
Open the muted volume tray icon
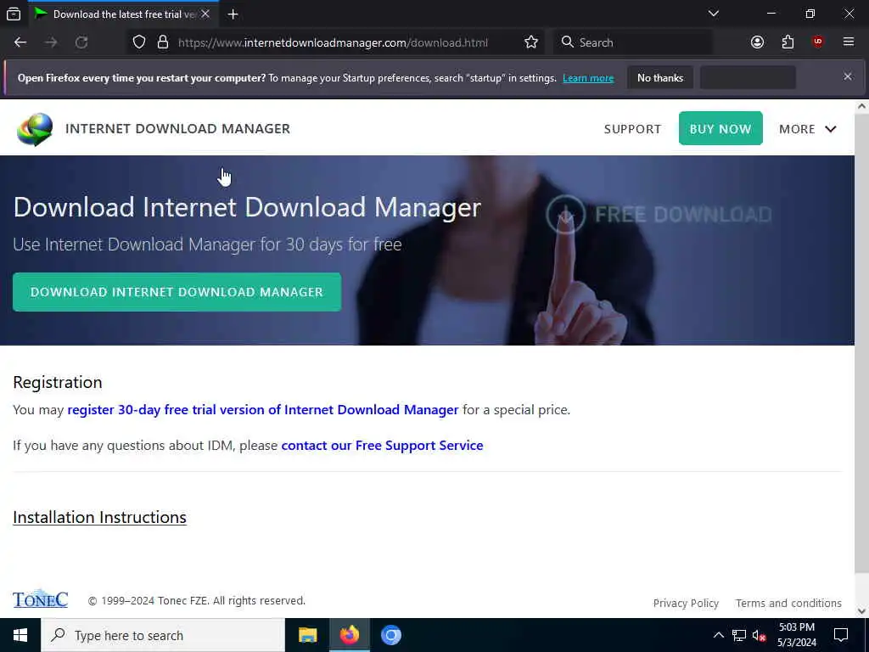[x=760, y=635]
